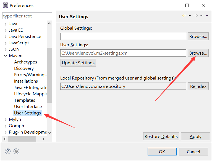This screenshot has width=212, height=161.
Task: Click the User Settings path field
Action: tap(123, 53)
